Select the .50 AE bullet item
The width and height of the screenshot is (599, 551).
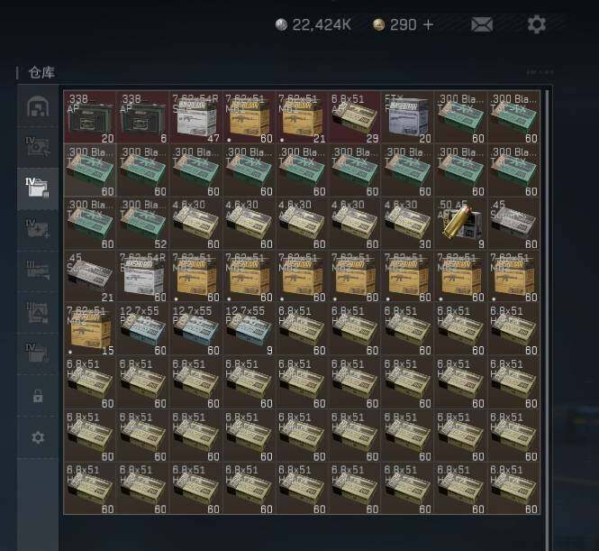pos(460,224)
